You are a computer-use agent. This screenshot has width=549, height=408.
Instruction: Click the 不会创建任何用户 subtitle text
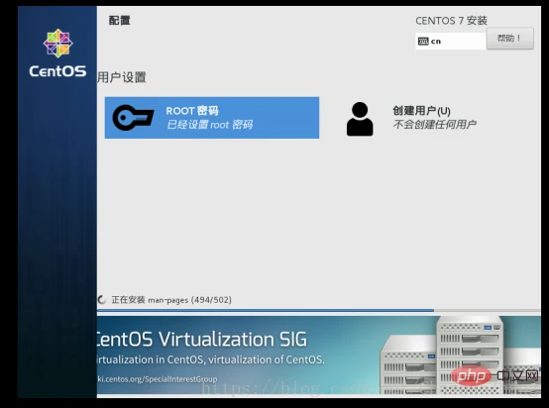pos(434,124)
